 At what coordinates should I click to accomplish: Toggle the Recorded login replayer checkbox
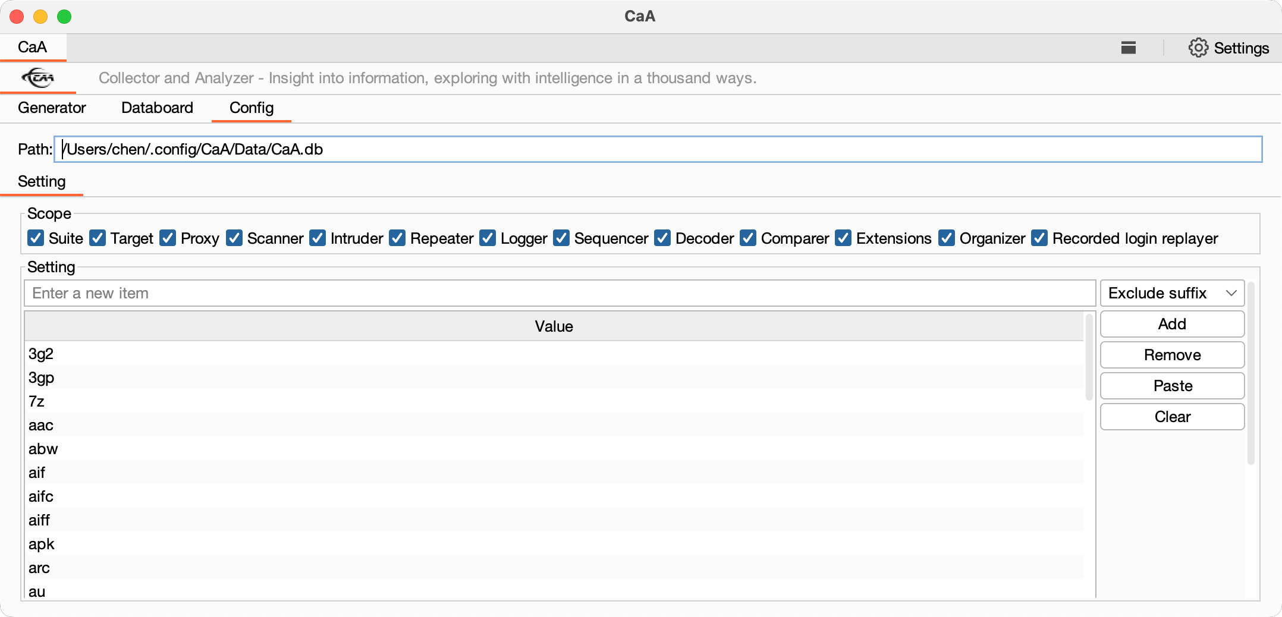coord(1039,238)
